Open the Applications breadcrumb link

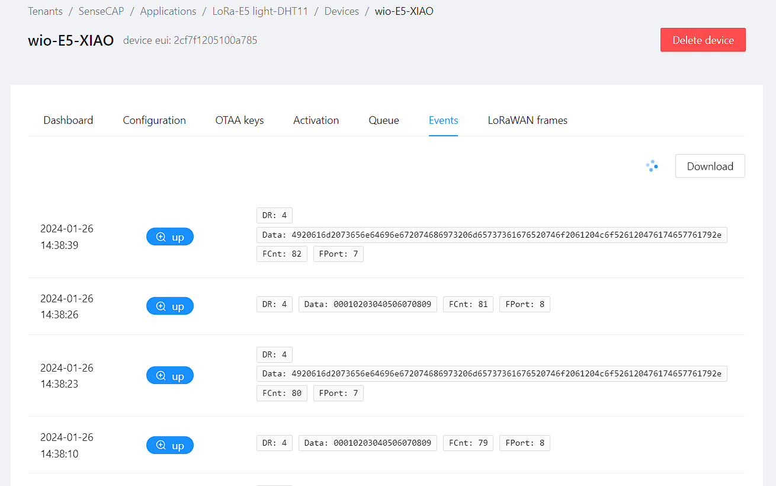[168, 11]
